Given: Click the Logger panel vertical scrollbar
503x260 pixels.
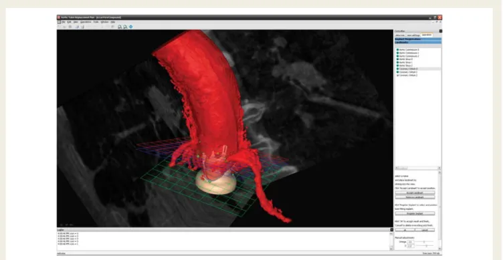Looking at the screenshot, I should [391, 241].
